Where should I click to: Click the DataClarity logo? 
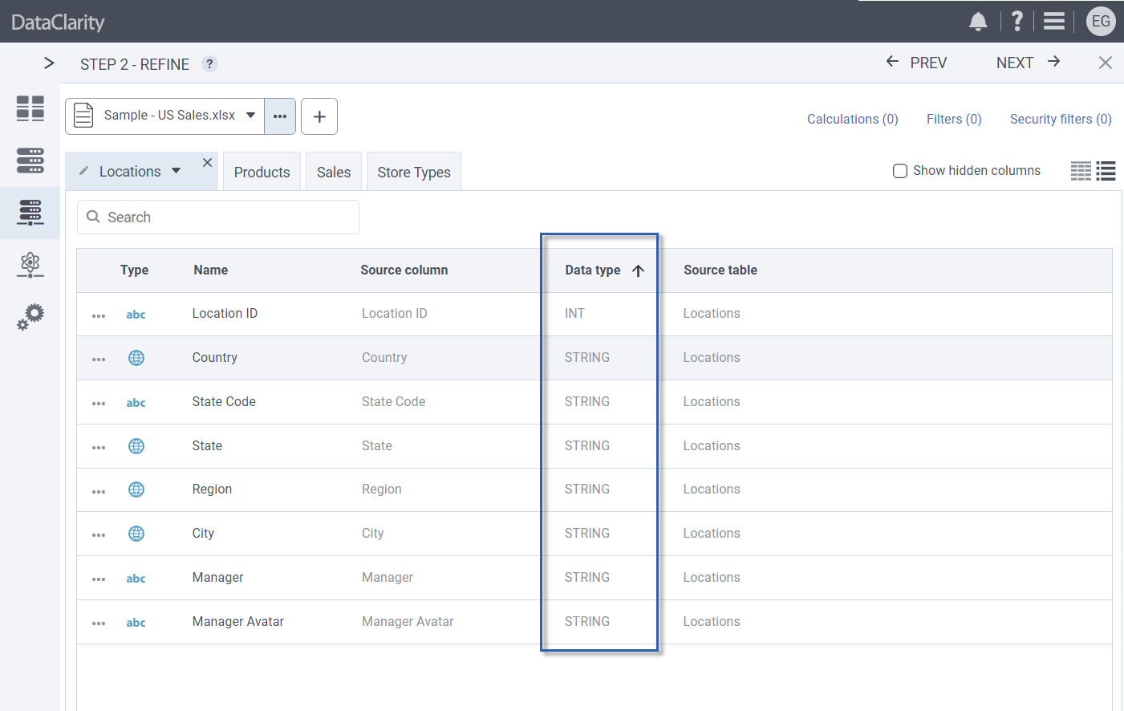[58, 22]
